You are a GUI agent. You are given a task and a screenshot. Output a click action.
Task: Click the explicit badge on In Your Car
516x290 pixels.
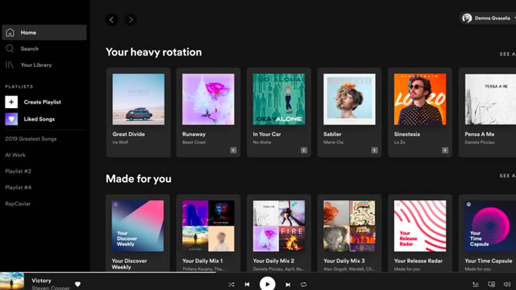click(x=304, y=151)
